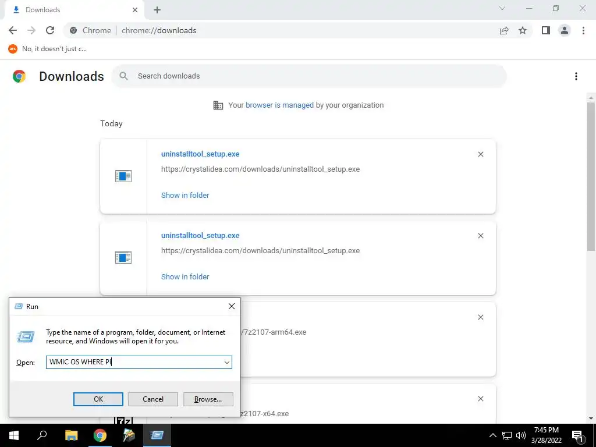Open the 'browser is managed' link
596x447 pixels.
click(279, 105)
